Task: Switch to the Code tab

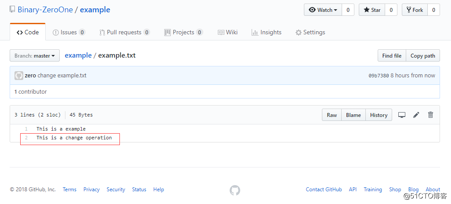Action: [x=28, y=32]
